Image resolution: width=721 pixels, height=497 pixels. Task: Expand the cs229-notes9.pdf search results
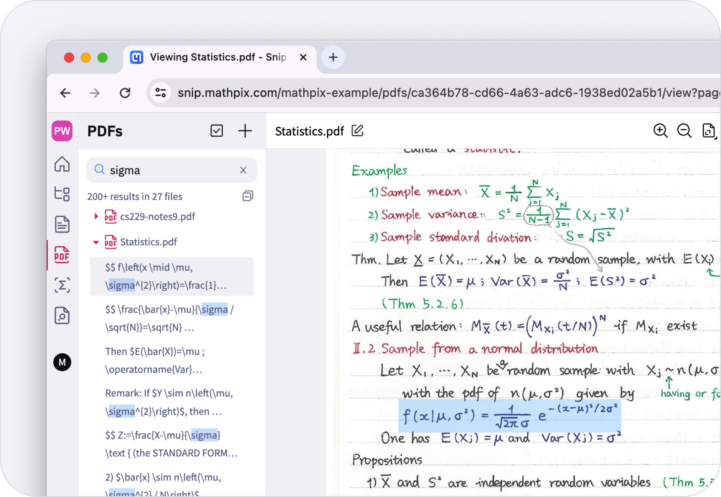tap(96, 216)
